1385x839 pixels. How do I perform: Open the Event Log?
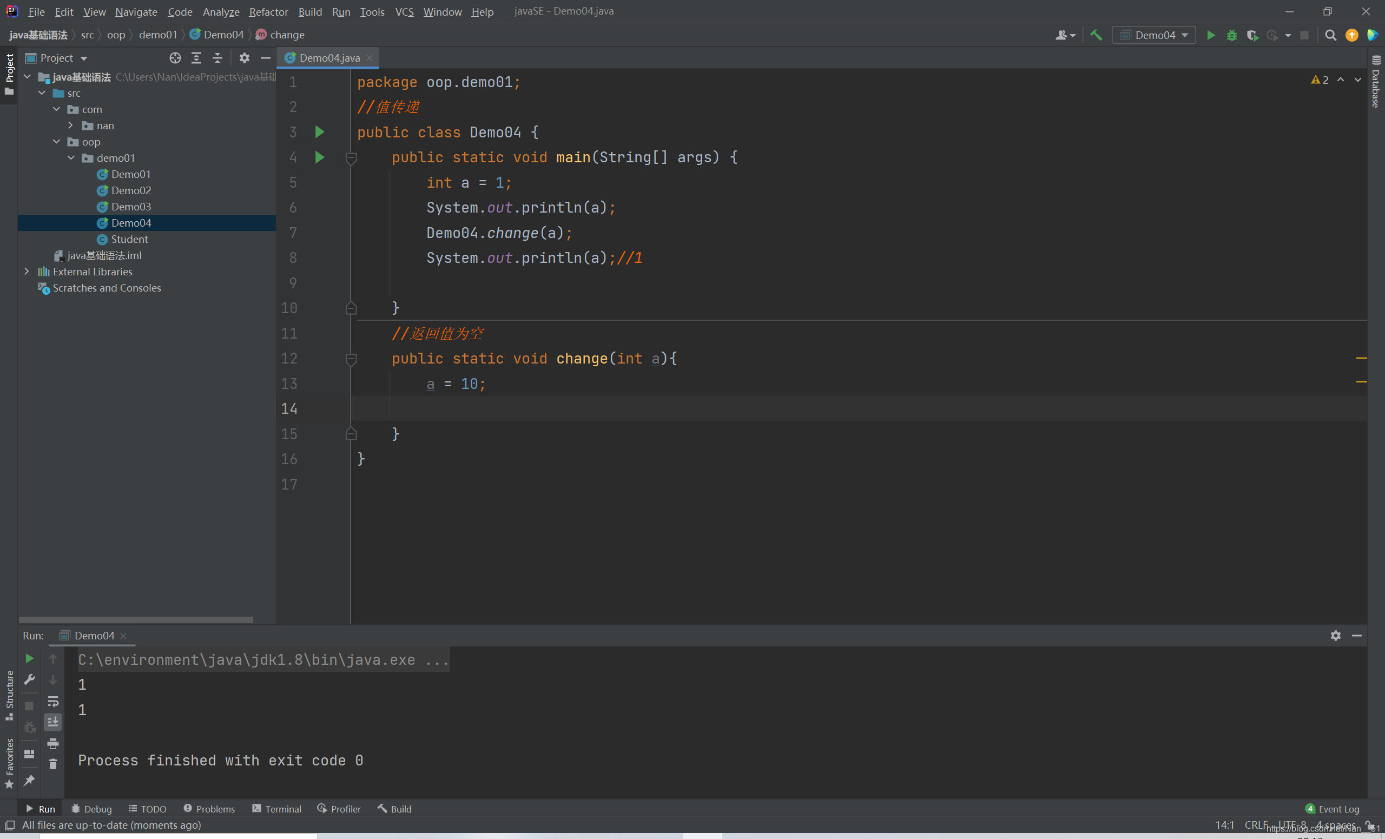click(x=1331, y=809)
